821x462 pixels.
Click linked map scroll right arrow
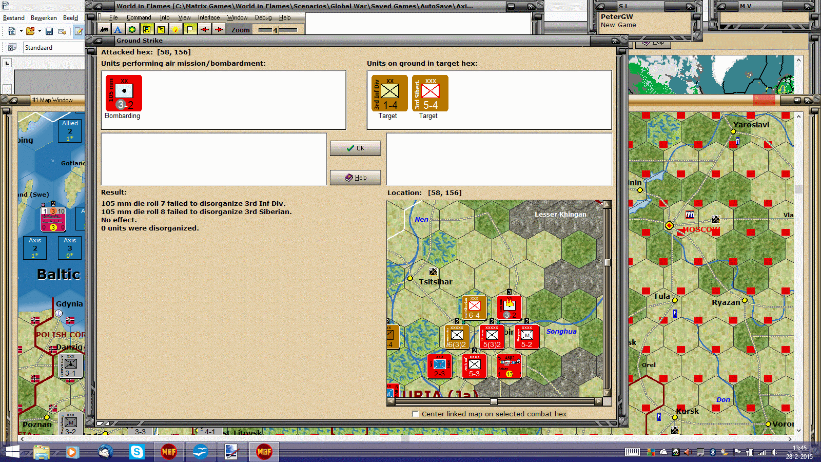(598, 401)
